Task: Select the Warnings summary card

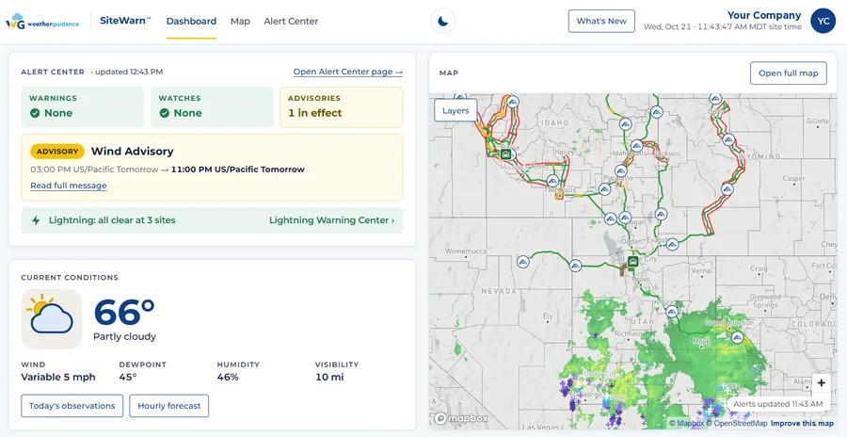Action: (83, 107)
